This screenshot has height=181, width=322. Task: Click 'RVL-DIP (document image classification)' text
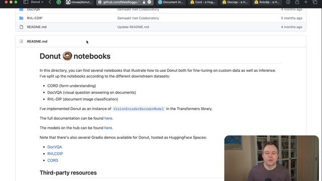pyautogui.click(x=83, y=99)
